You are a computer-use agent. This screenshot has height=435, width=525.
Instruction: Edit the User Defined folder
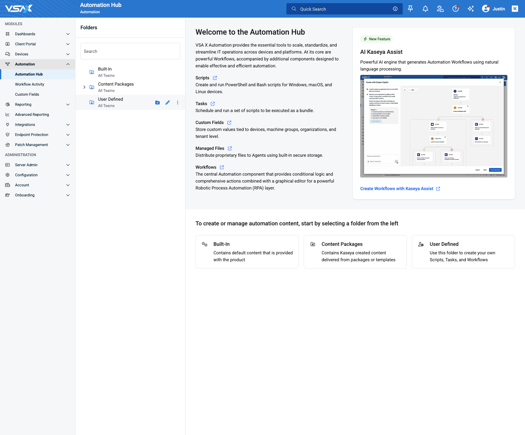(168, 103)
